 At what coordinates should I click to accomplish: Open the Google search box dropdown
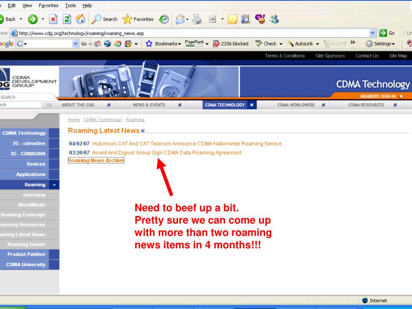tap(75, 44)
